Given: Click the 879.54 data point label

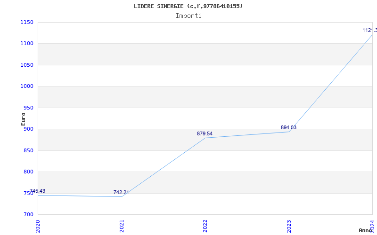Looking at the screenshot, I should tap(205, 134).
